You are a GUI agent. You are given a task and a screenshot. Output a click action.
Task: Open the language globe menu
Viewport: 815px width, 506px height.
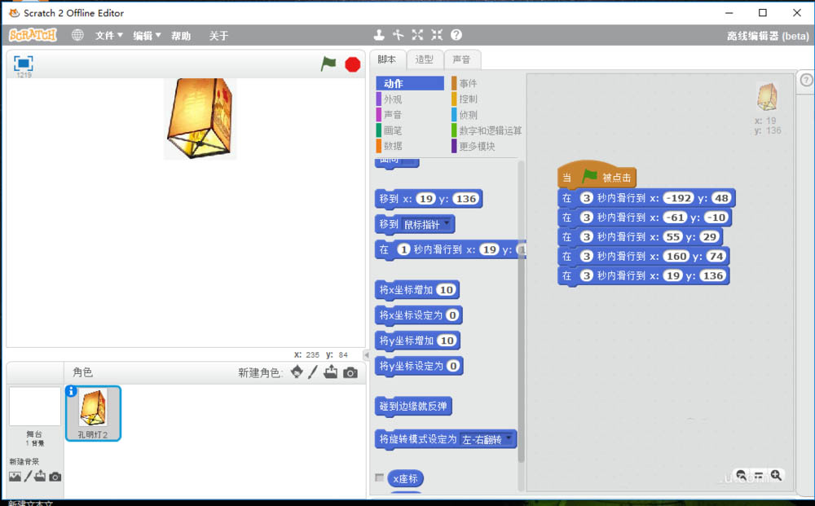click(77, 35)
